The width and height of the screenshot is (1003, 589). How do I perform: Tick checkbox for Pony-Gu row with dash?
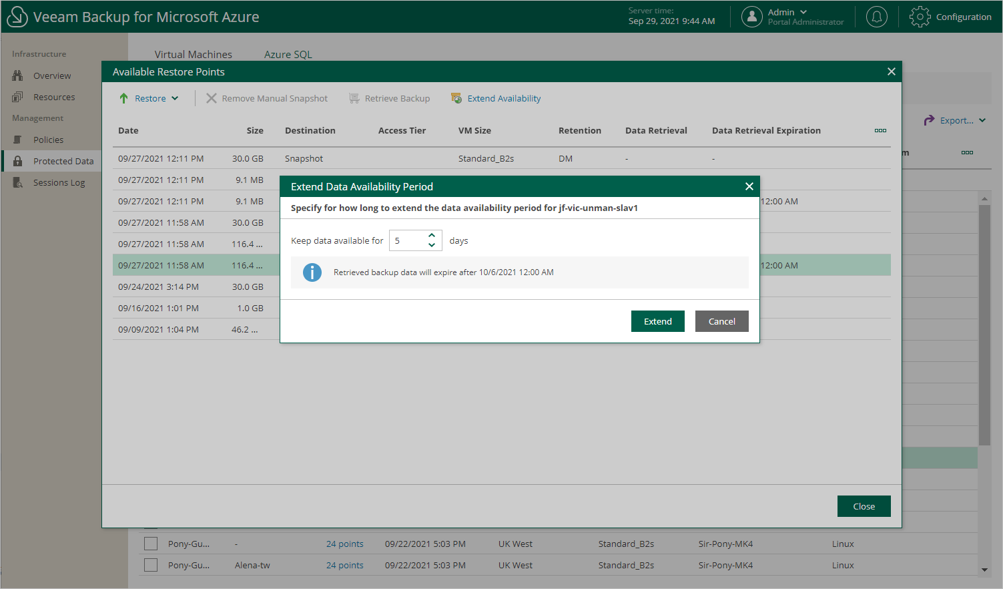151,544
